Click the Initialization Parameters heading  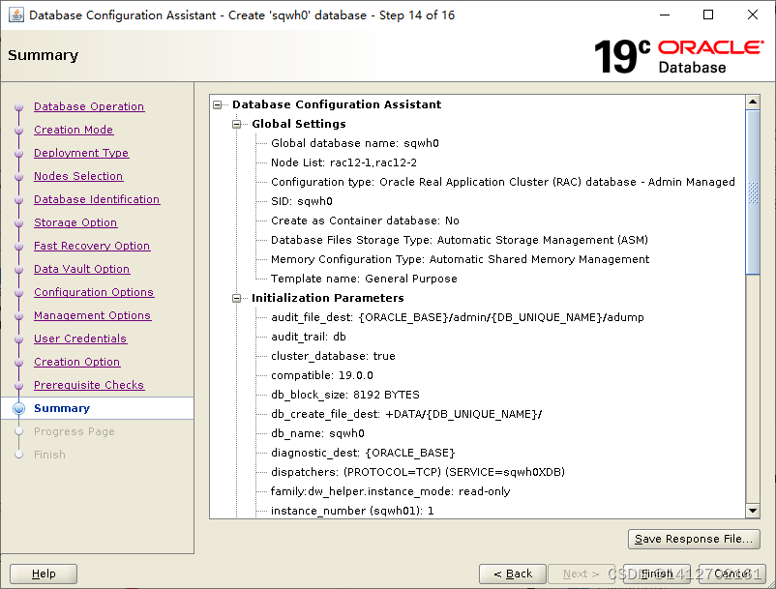(328, 298)
